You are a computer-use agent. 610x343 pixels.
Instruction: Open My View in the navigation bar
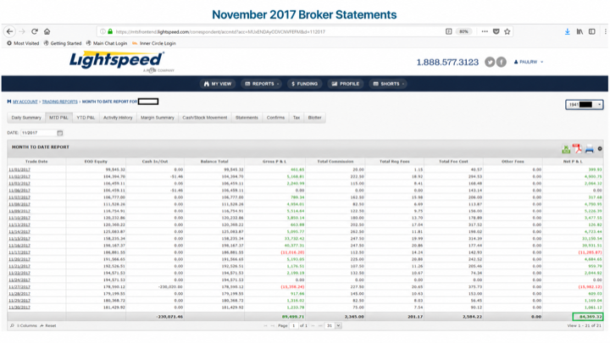[x=218, y=84]
